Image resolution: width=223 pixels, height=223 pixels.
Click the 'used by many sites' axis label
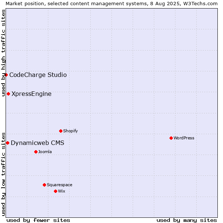[187, 220]
